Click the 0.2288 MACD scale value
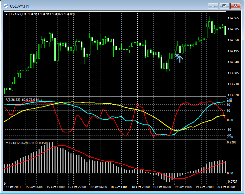Screen dimensions: 245x194 232,142
